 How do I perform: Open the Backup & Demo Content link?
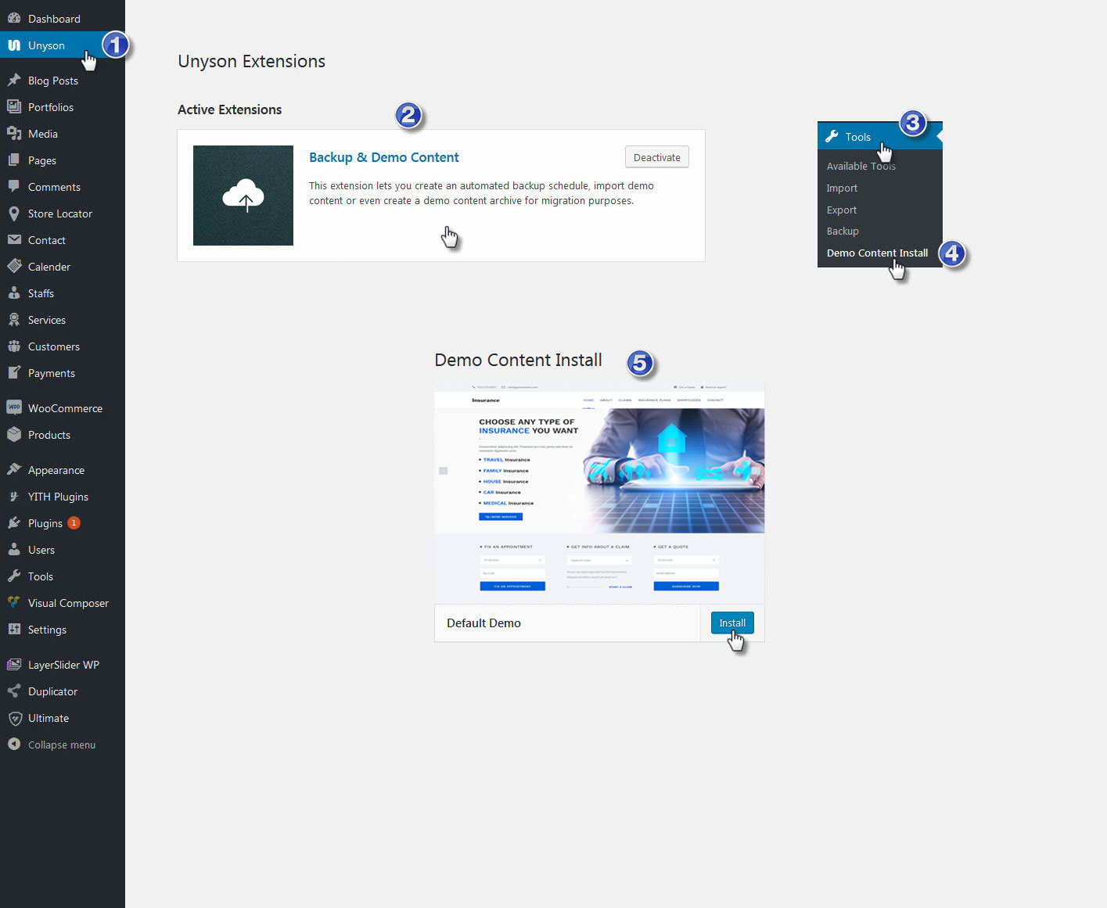[x=383, y=157]
